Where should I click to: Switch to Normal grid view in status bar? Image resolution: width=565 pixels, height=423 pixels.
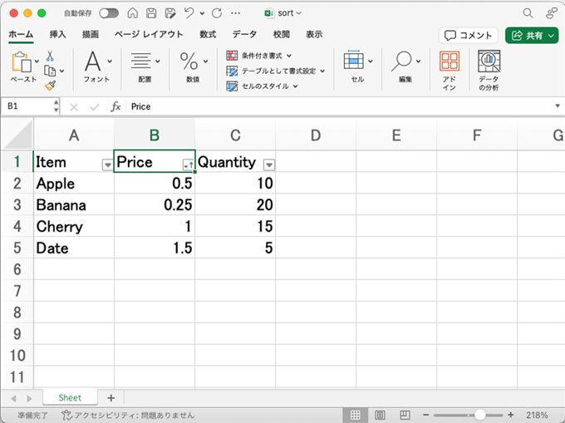click(x=355, y=414)
